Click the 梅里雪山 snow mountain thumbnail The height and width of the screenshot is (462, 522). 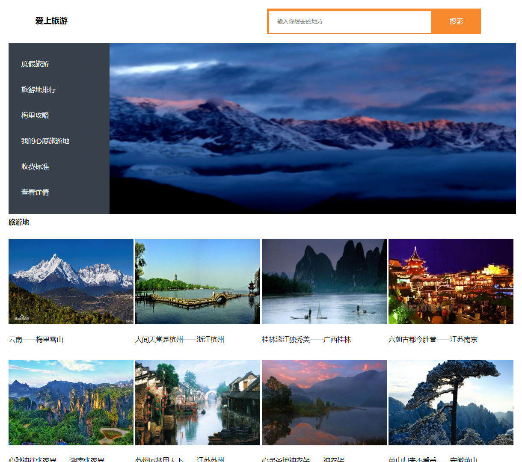71,281
